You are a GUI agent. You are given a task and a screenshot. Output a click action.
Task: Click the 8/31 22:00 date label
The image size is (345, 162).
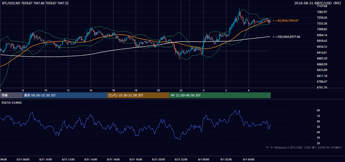coord(181,160)
